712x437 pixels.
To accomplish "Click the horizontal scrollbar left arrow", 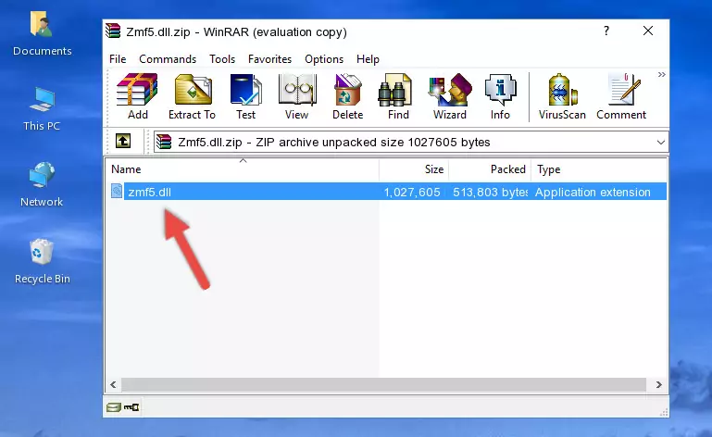I will [114, 385].
